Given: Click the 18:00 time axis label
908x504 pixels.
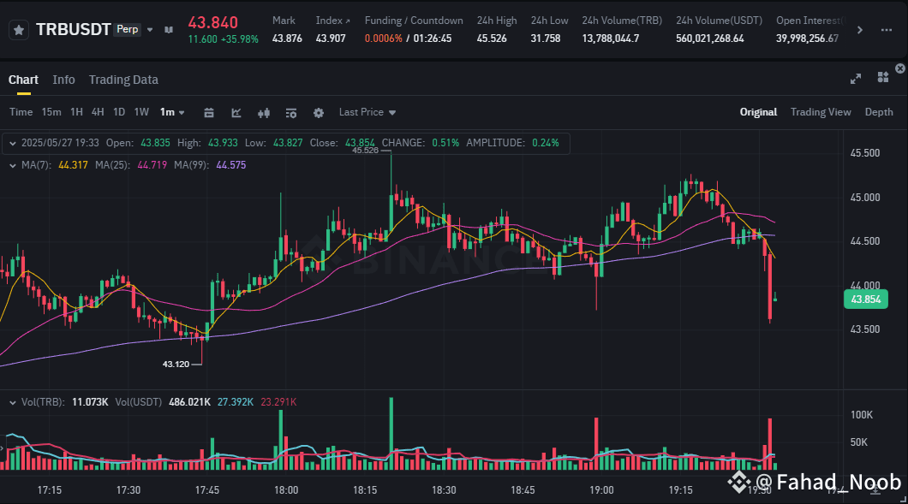Looking at the screenshot, I should 286,490.
